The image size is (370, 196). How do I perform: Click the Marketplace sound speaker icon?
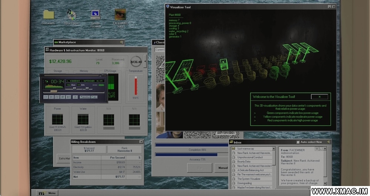tap(121, 42)
